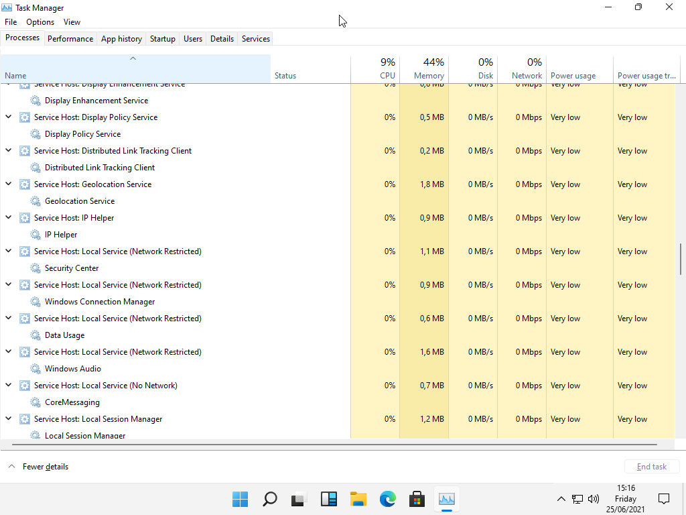Screen dimensions: 686x515
Task: Open the Windows Start menu
Action: click(240, 499)
